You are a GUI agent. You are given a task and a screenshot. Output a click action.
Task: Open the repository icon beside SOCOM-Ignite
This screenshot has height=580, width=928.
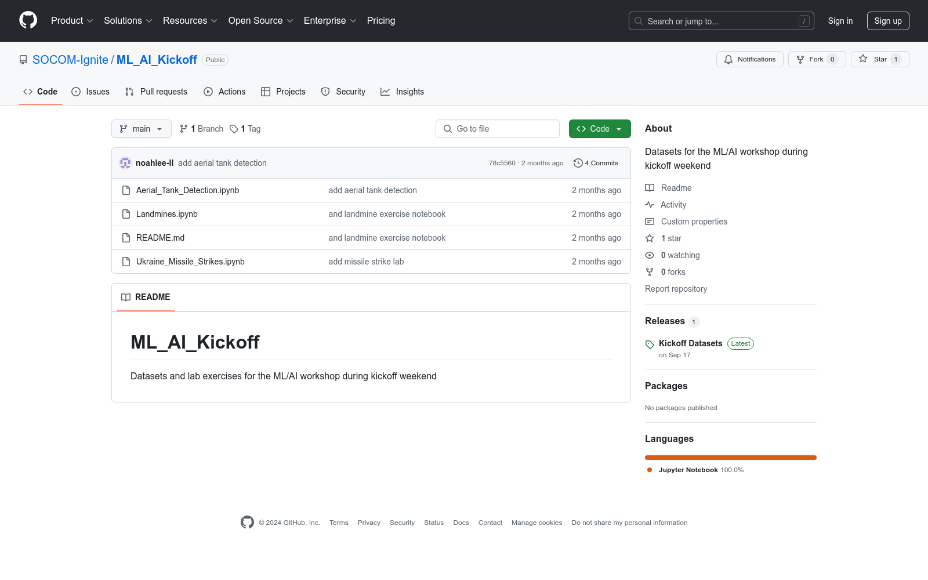coord(23,60)
